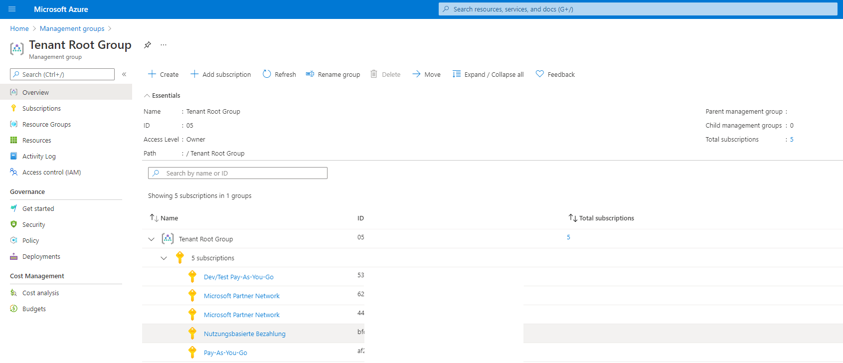
Task: Click the Subscriptions key icon in sidebar
Action: [14, 108]
